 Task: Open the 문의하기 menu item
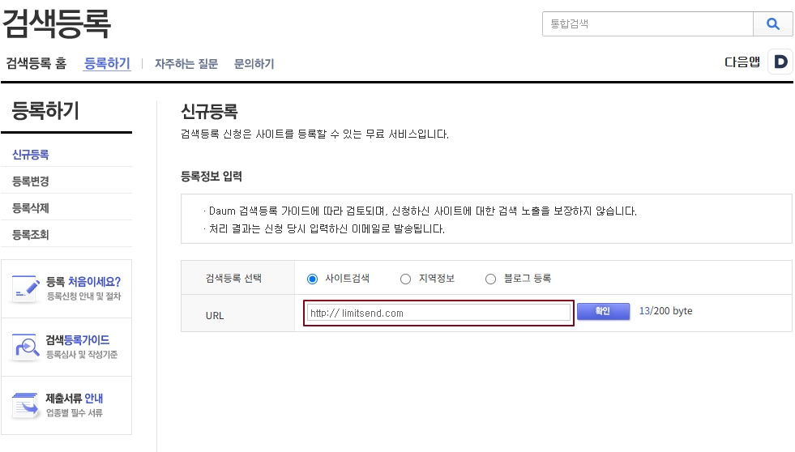pos(254,64)
